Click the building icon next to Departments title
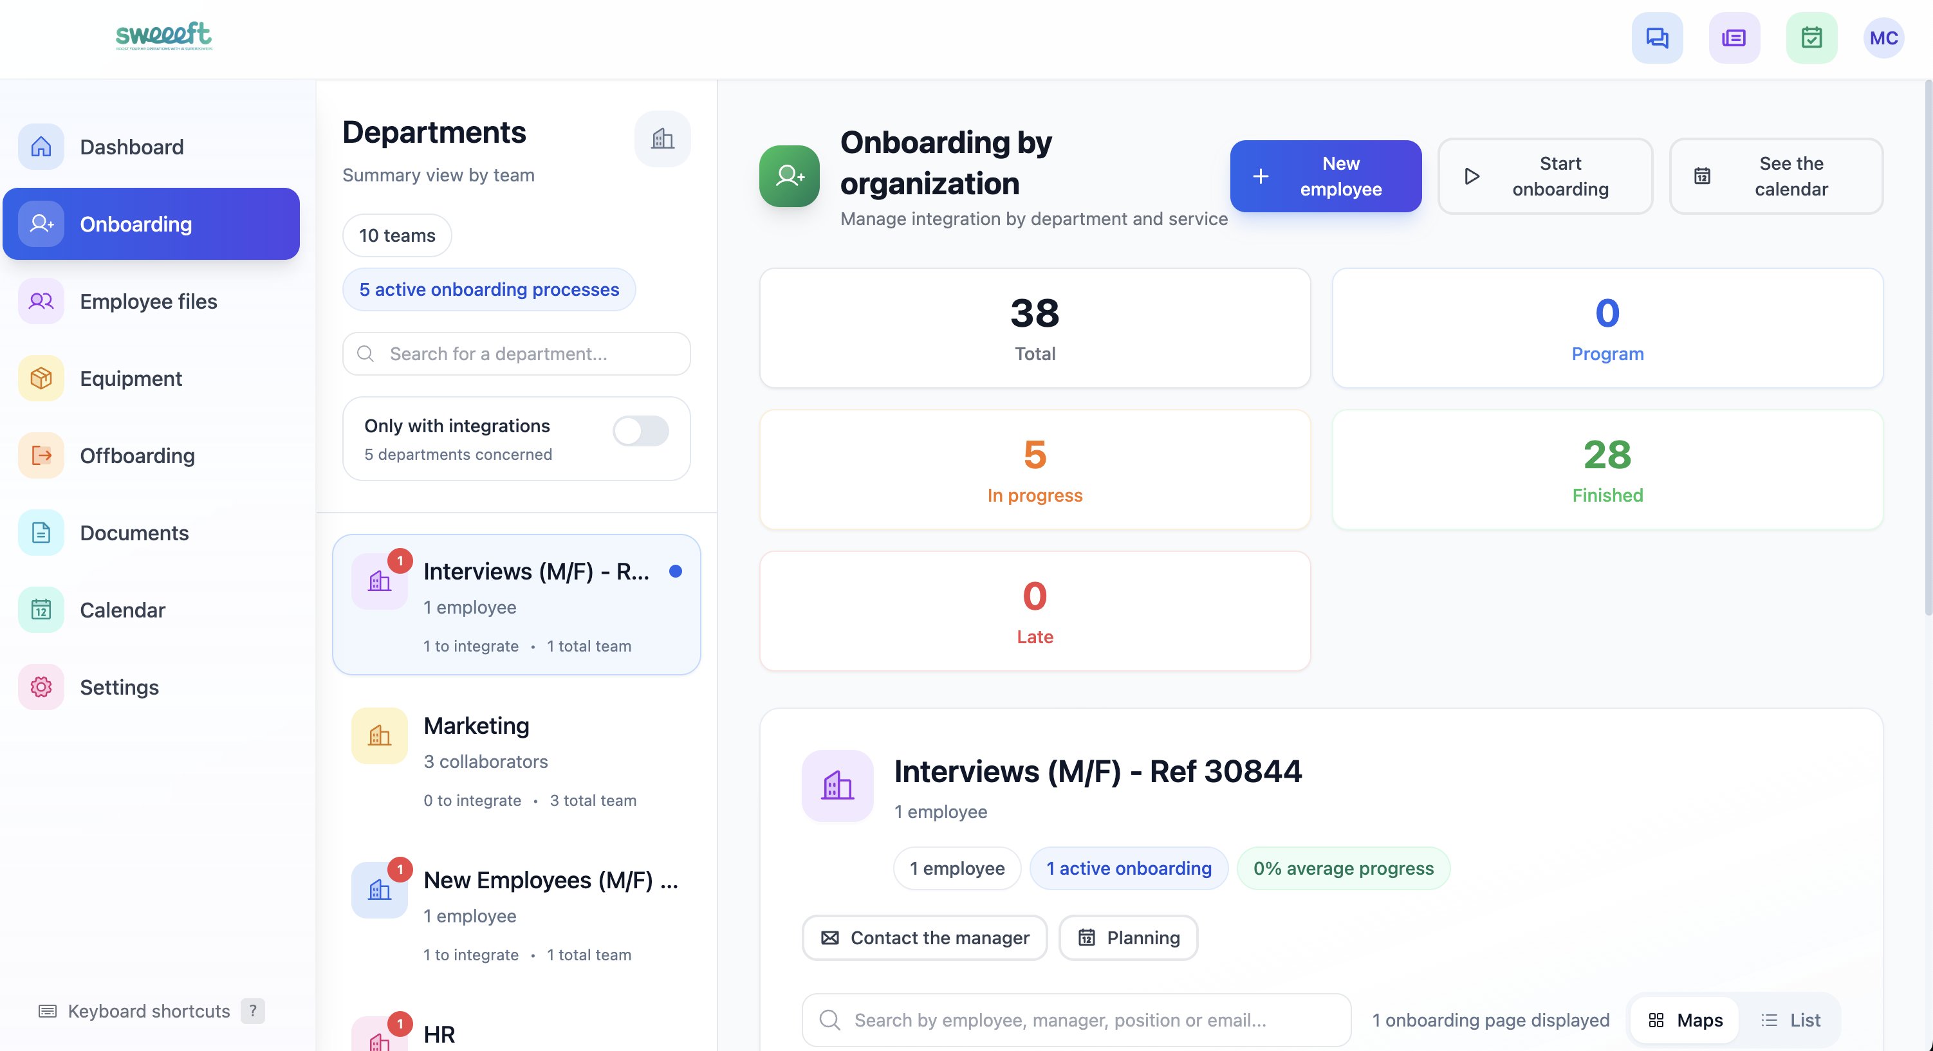Image resolution: width=1933 pixels, height=1051 pixels. [x=663, y=139]
